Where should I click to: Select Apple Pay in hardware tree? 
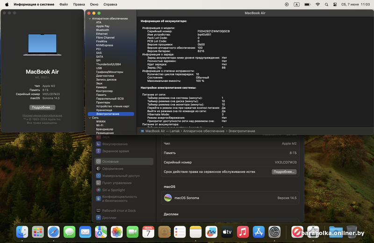click(x=103, y=26)
